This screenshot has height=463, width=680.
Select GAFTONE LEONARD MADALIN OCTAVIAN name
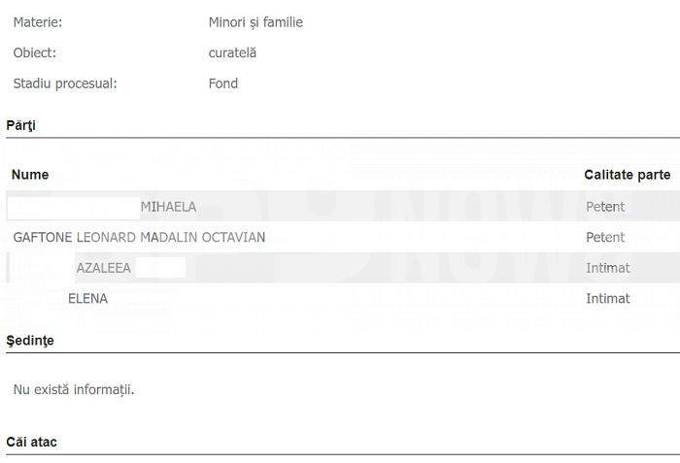tap(139, 238)
